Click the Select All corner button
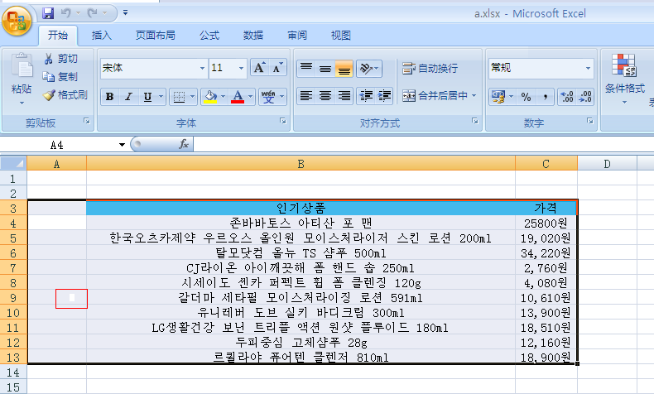The image size is (654, 394). coord(13,163)
